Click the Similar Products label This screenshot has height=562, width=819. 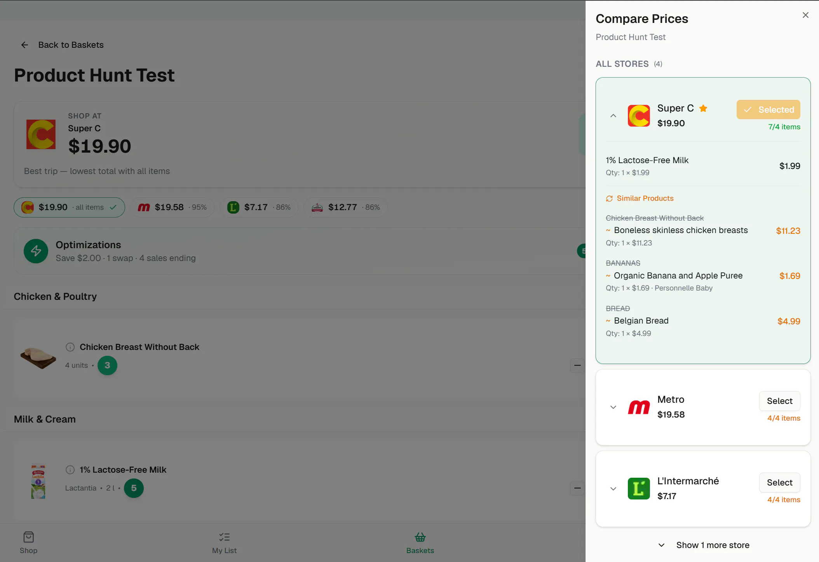click(x=645, y=198)
